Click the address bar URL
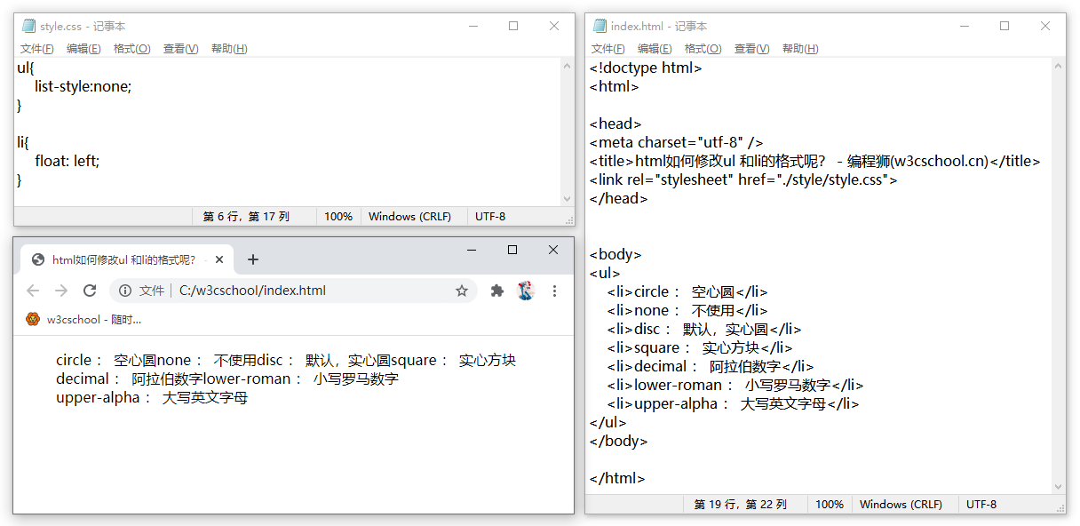 click(x=252, y=291)
